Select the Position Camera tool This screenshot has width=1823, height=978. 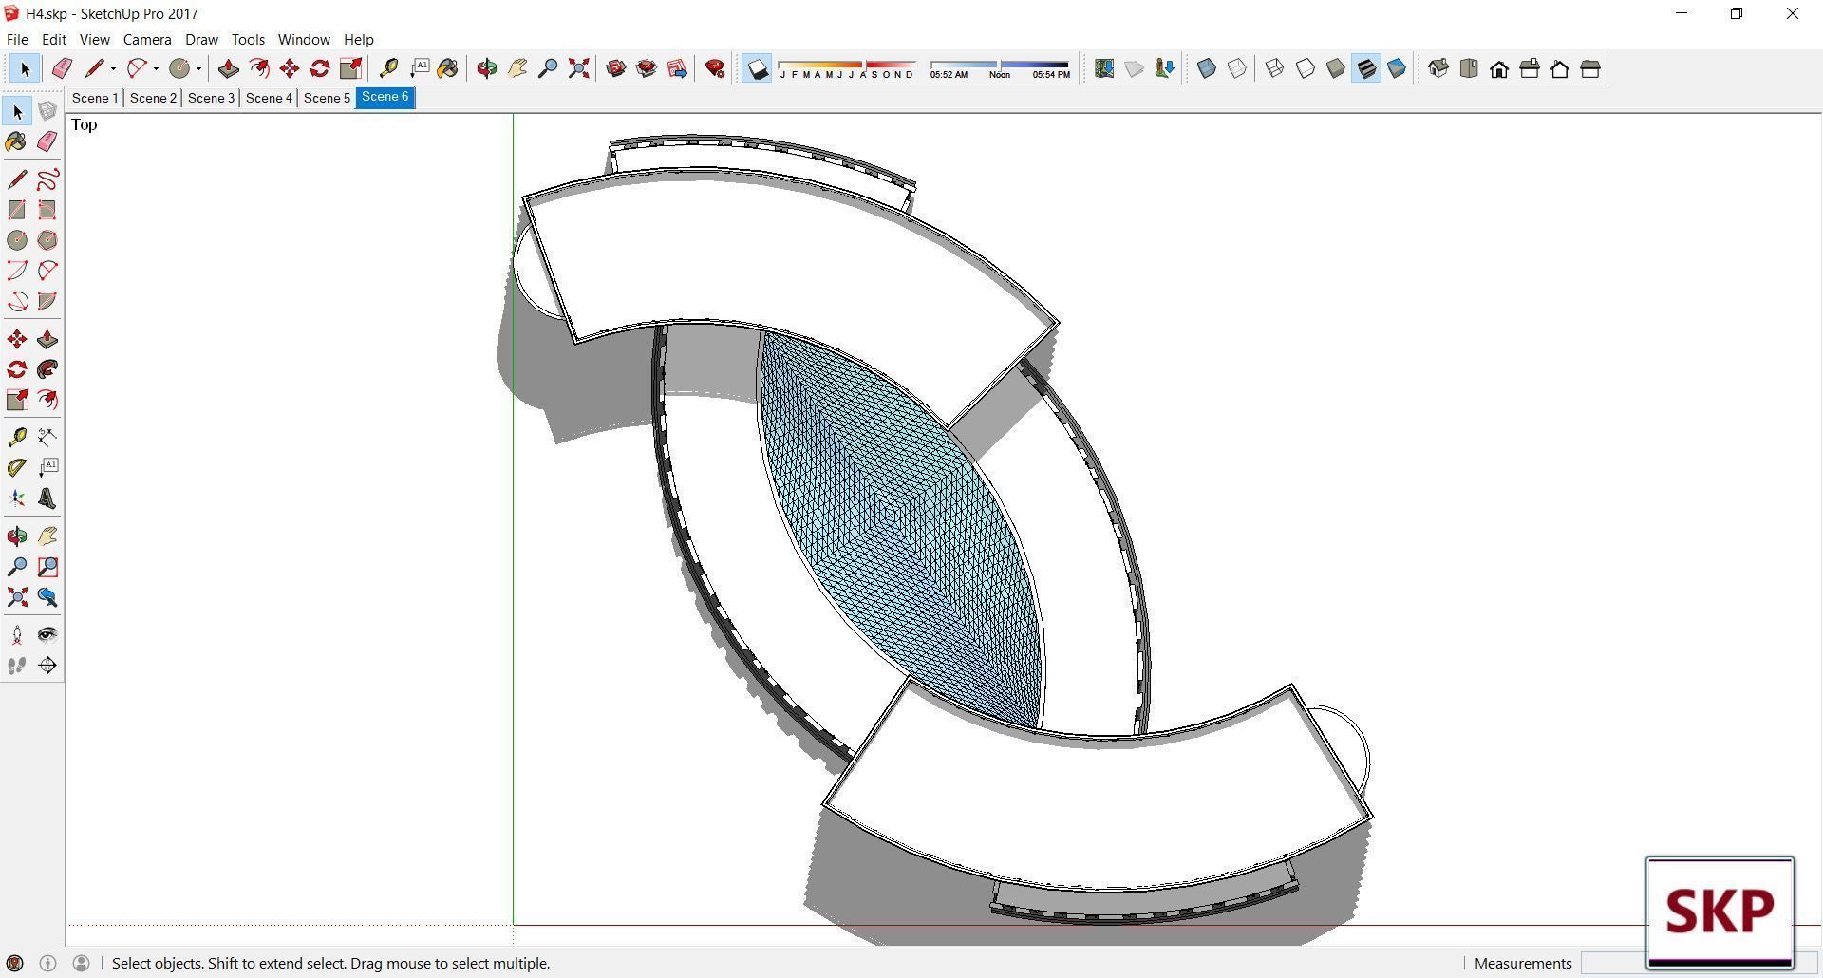(17, 634)
